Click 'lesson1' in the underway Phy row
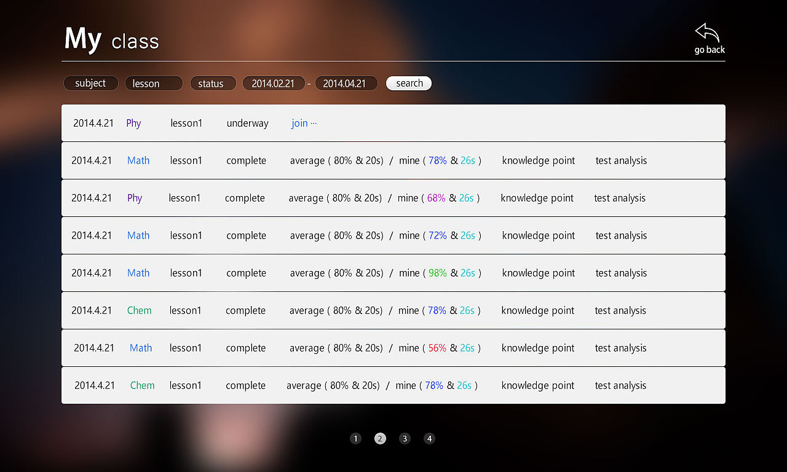This screenshot has width=787, height=472. [186, 123]
